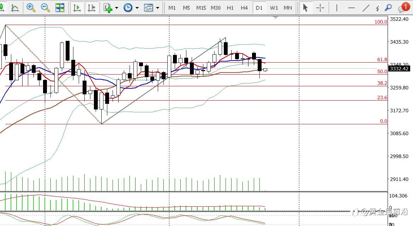The width and height of the screenshot is (413, 226).
Task: Click the Zoom Out magnifier icon
Action: coord(45,8)
